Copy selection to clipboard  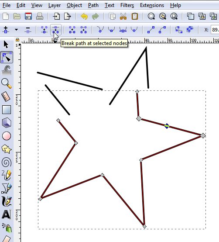[x=112, y=16]
